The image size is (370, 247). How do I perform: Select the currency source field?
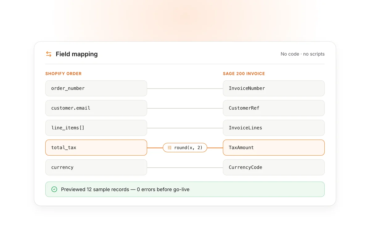point(96,167)
